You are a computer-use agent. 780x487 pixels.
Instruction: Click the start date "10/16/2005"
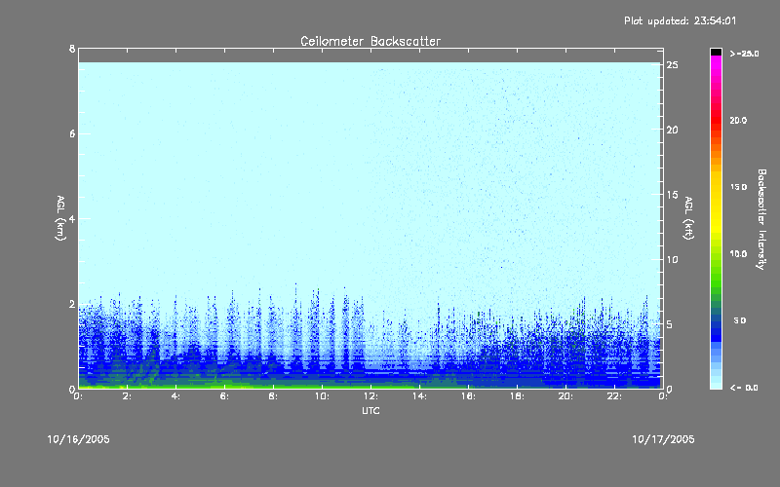(78, 439)
